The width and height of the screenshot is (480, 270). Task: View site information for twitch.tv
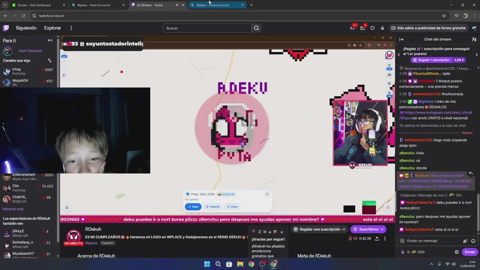point(34,16)
